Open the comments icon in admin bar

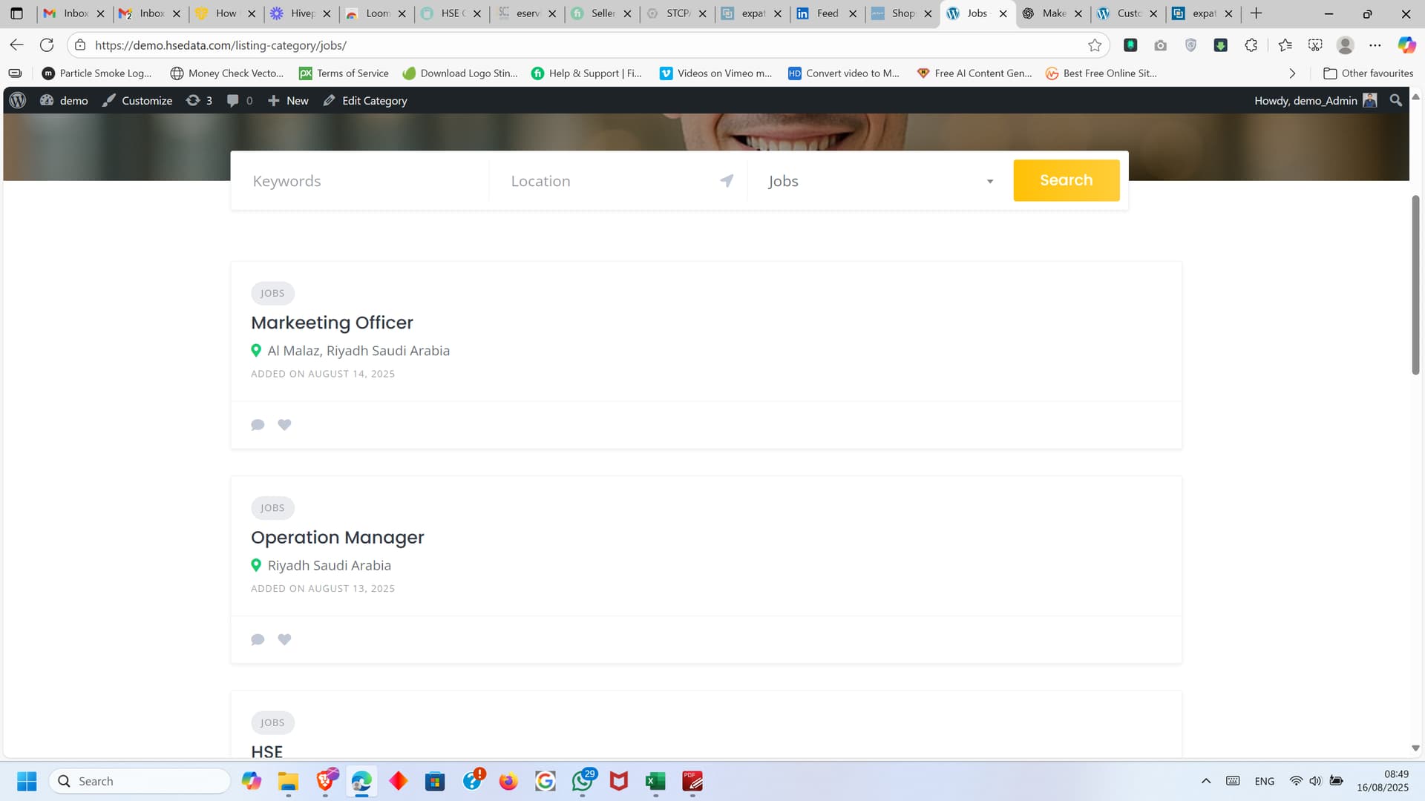pyautogui.click(x=239, y=100)
